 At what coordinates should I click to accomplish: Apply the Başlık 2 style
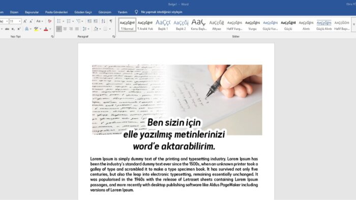(x=181, y=25)
